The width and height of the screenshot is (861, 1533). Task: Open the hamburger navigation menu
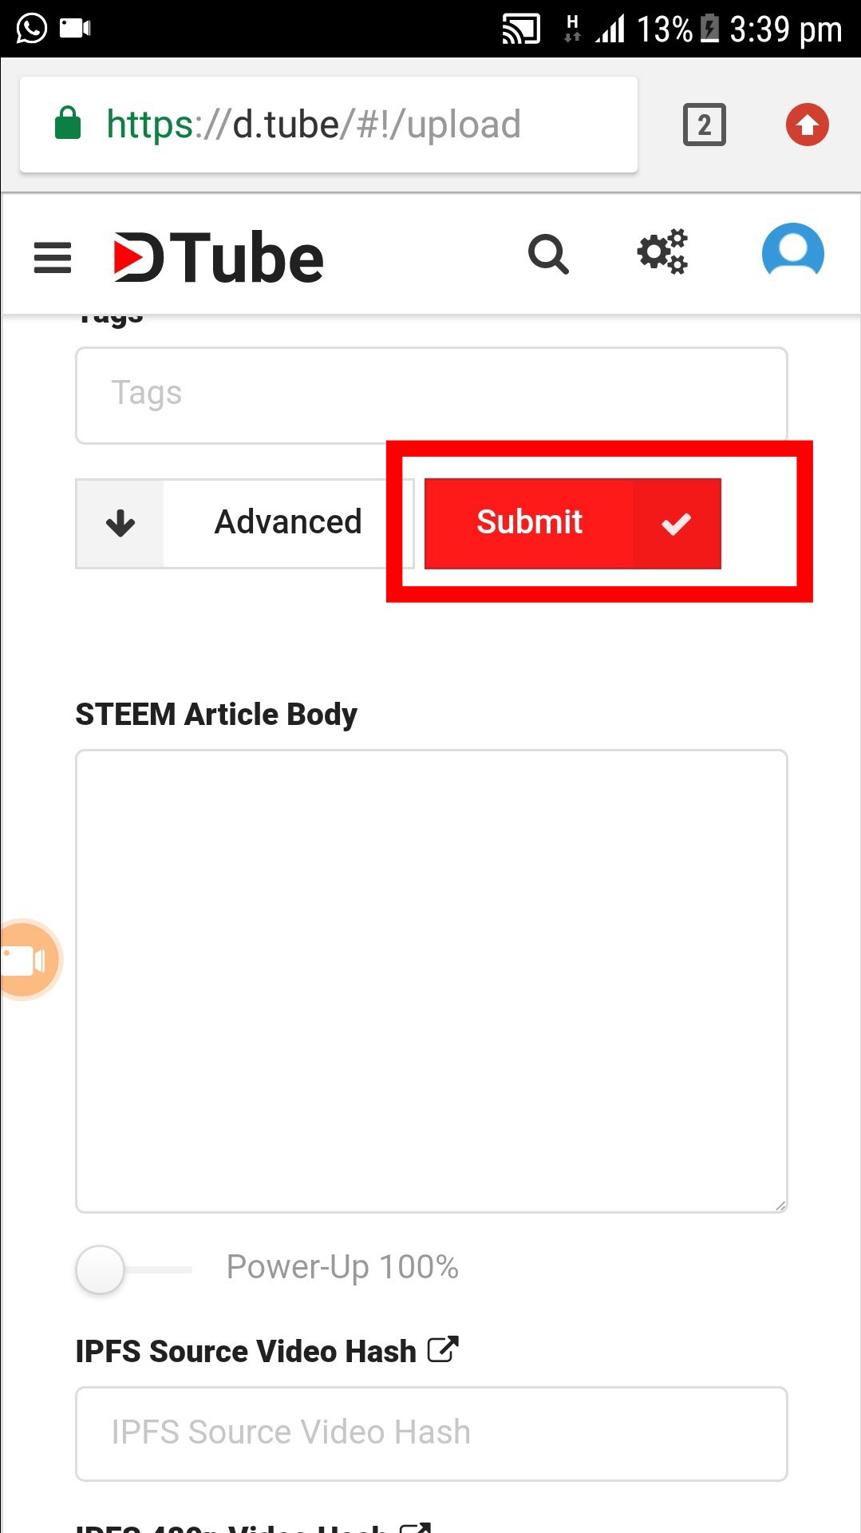tap(53, 257)
